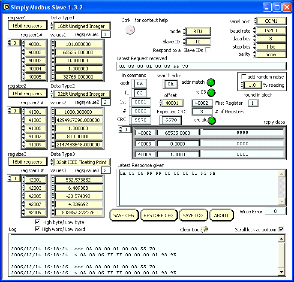Open the reg size2 16bit registers selector
Screen dimensions: 294x282
(x=27, y=93)
